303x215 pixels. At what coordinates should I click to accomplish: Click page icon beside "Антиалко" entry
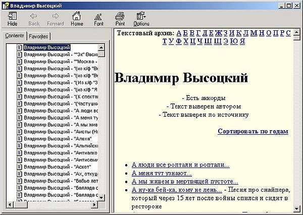pos(19,152)
